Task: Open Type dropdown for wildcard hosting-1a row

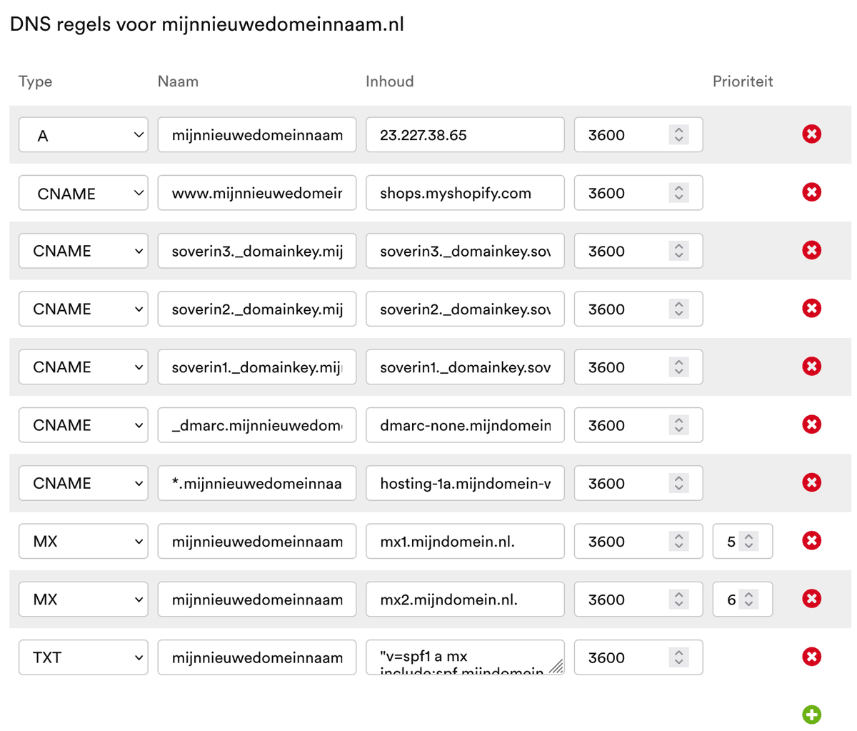Action: click(83, 483)
